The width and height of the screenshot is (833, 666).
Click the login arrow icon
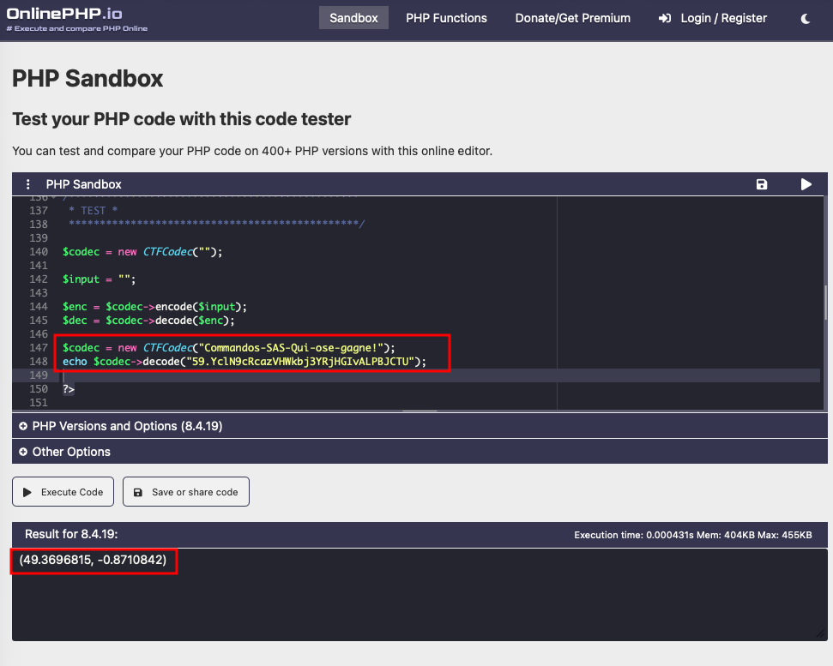(x=664, y=19)
